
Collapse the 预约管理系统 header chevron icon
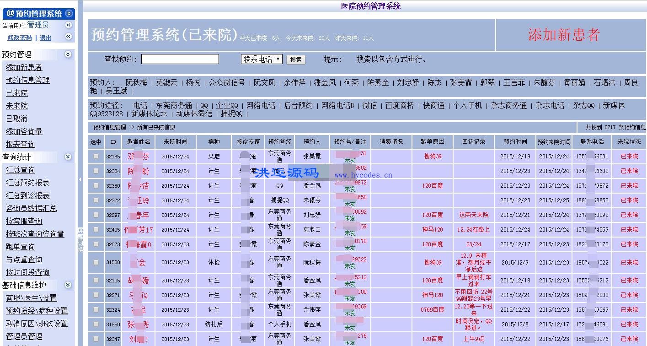tap(69, 14)
